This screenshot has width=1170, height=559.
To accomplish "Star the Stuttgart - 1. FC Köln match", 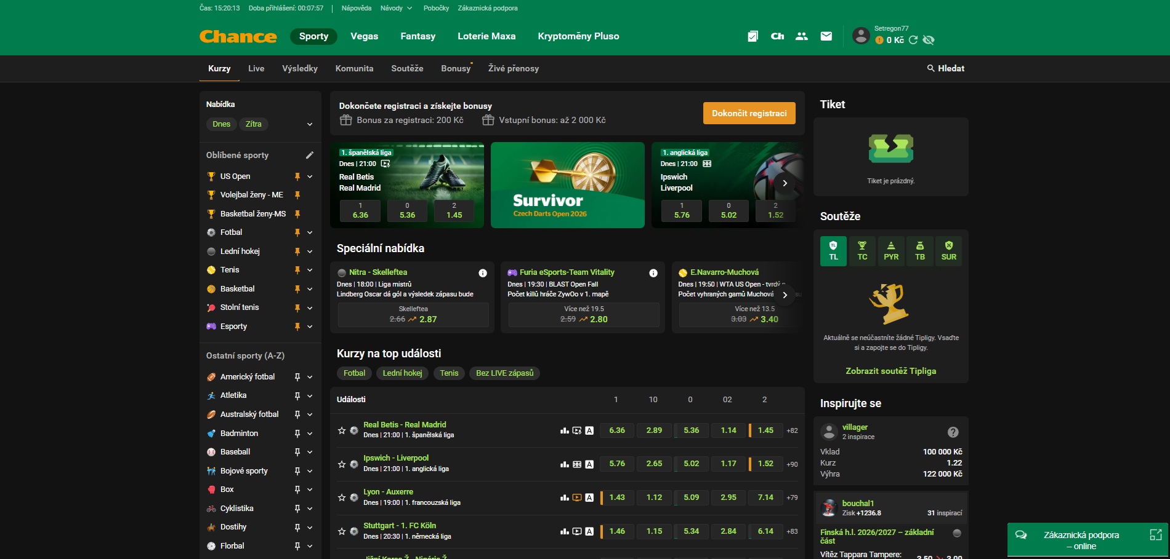I will tap(342, 531).
